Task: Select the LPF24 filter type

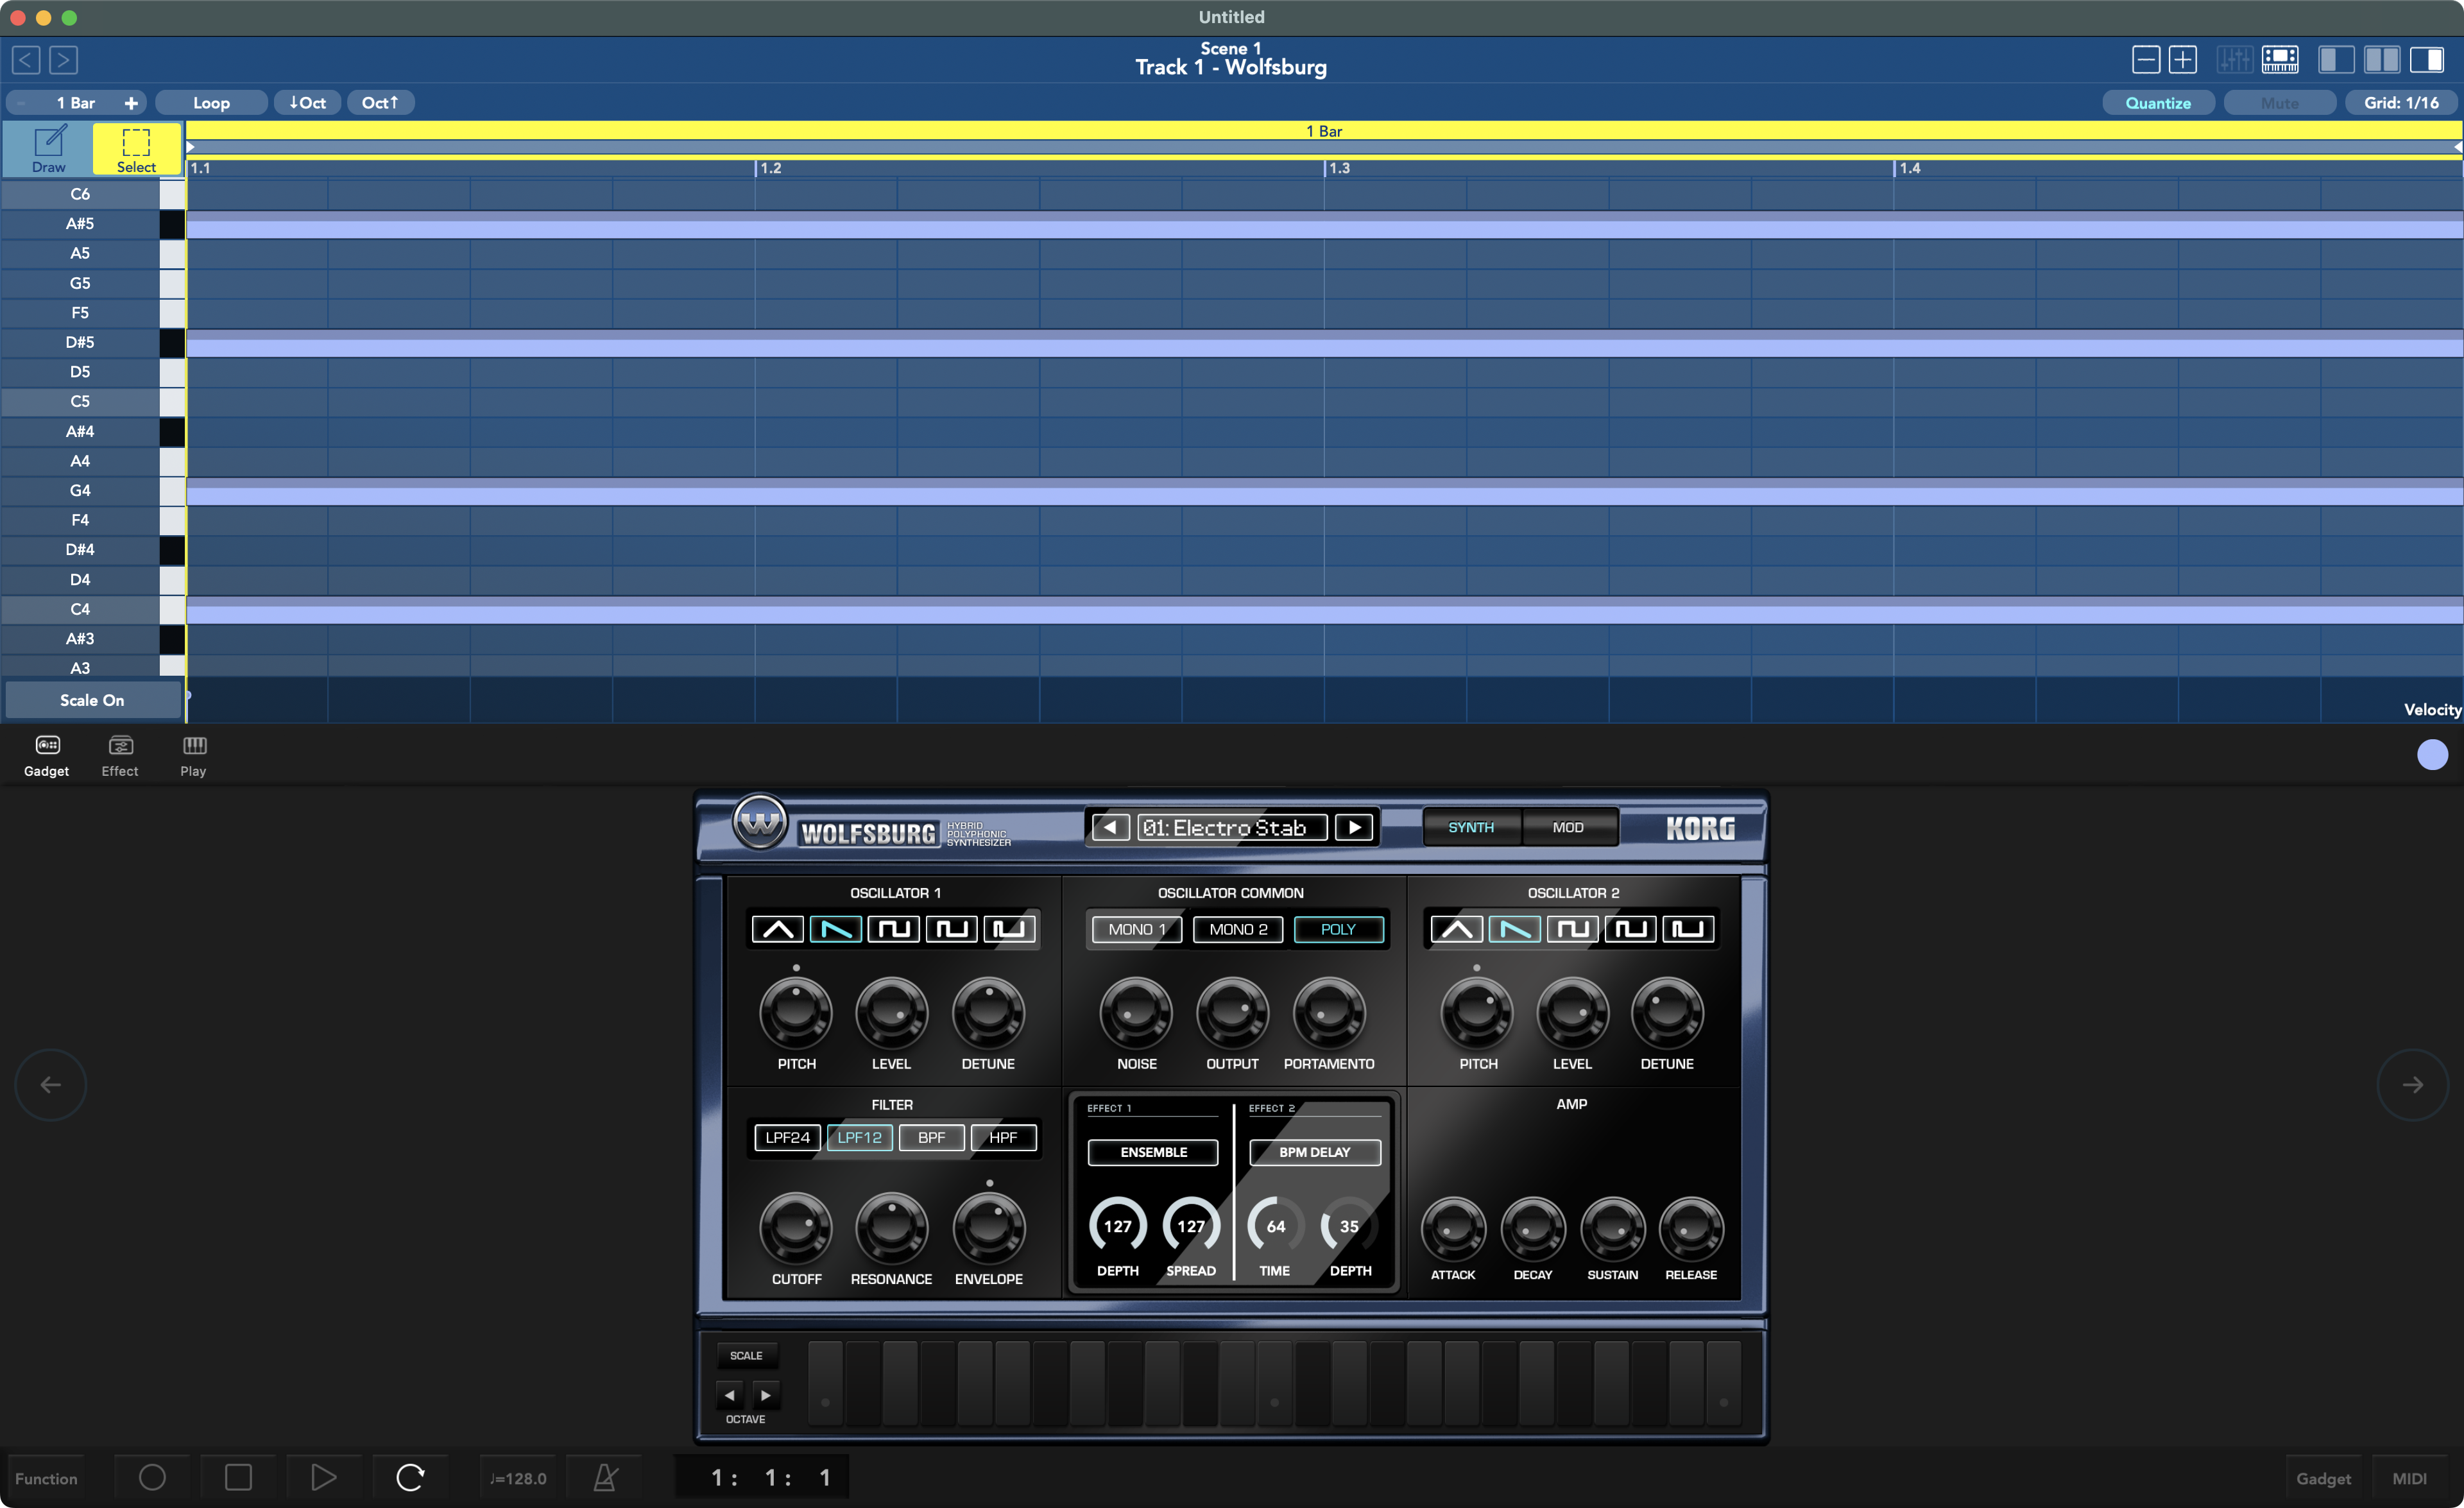Action: tap(787, 1137)
